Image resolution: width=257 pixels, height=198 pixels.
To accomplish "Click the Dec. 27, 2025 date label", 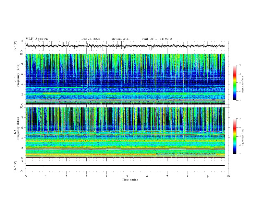I will click(x=91, y=39).
